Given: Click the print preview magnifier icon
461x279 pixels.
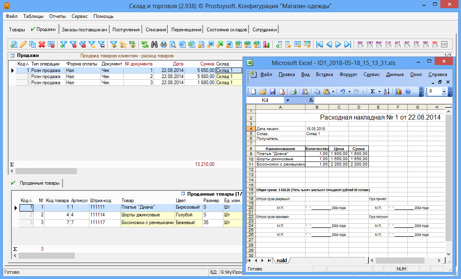Looking at the screenshot, I should click(x=173, y=44).
